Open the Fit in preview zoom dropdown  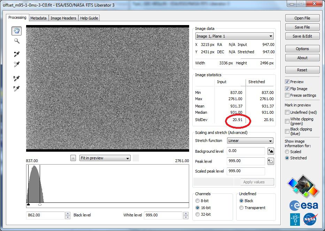pos(105,158)
